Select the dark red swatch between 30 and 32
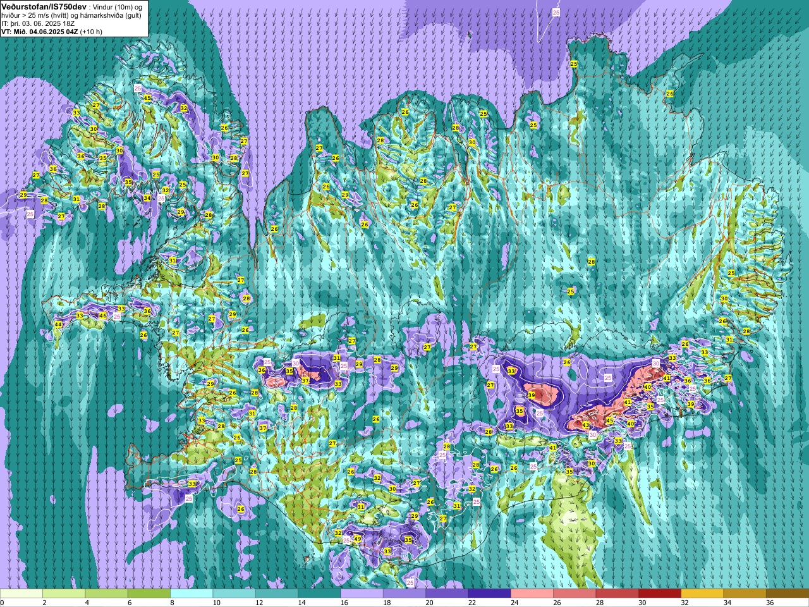This screenshot has width=809, height=607. click(660, 594)
